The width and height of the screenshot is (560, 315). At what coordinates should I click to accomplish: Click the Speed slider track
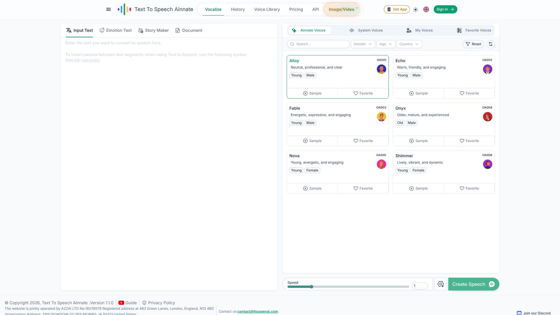click(348, 287)
